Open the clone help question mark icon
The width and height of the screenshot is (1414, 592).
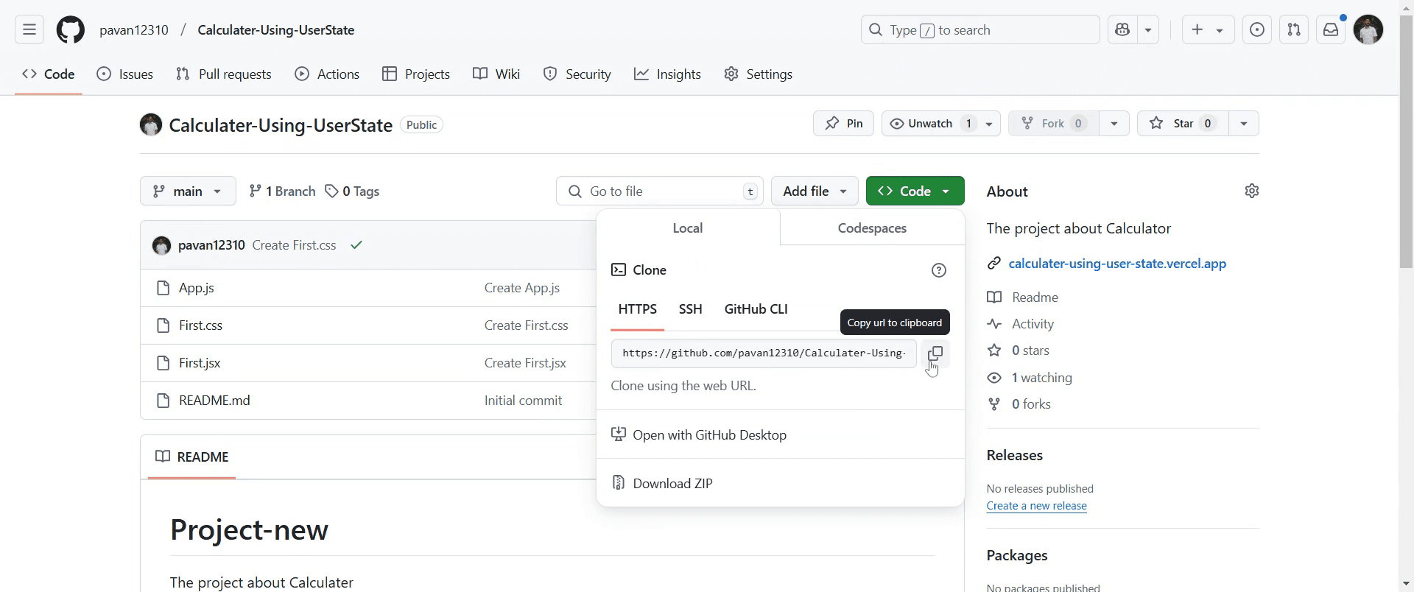[x=939, y=270]
